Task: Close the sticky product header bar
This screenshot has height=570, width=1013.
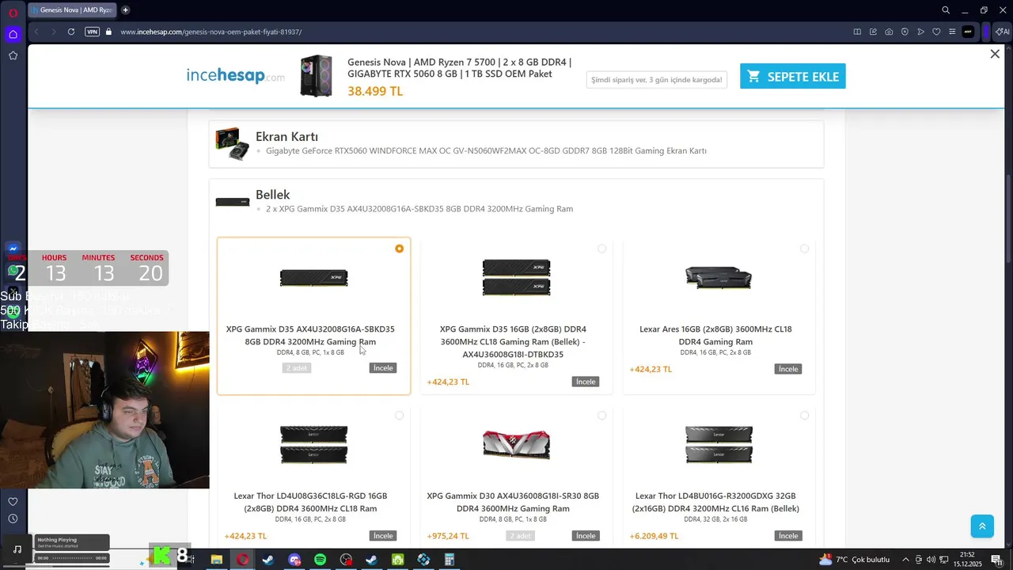Action: tap(995, 54)
